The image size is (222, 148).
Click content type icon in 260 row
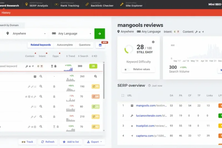(35, 76)
